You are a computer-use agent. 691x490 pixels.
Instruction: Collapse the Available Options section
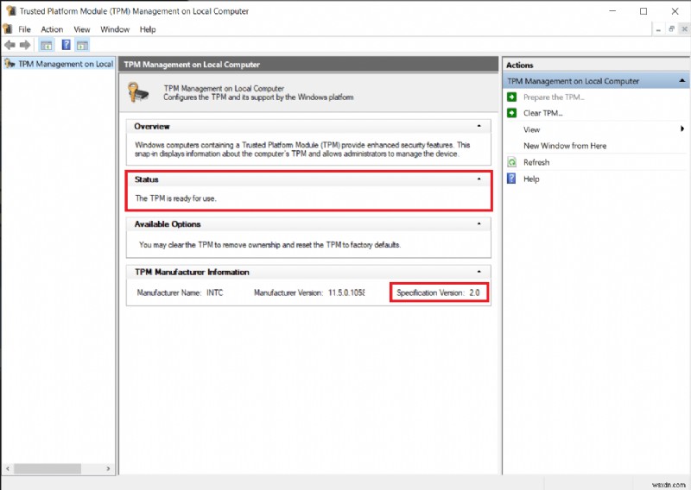point(479,223)
